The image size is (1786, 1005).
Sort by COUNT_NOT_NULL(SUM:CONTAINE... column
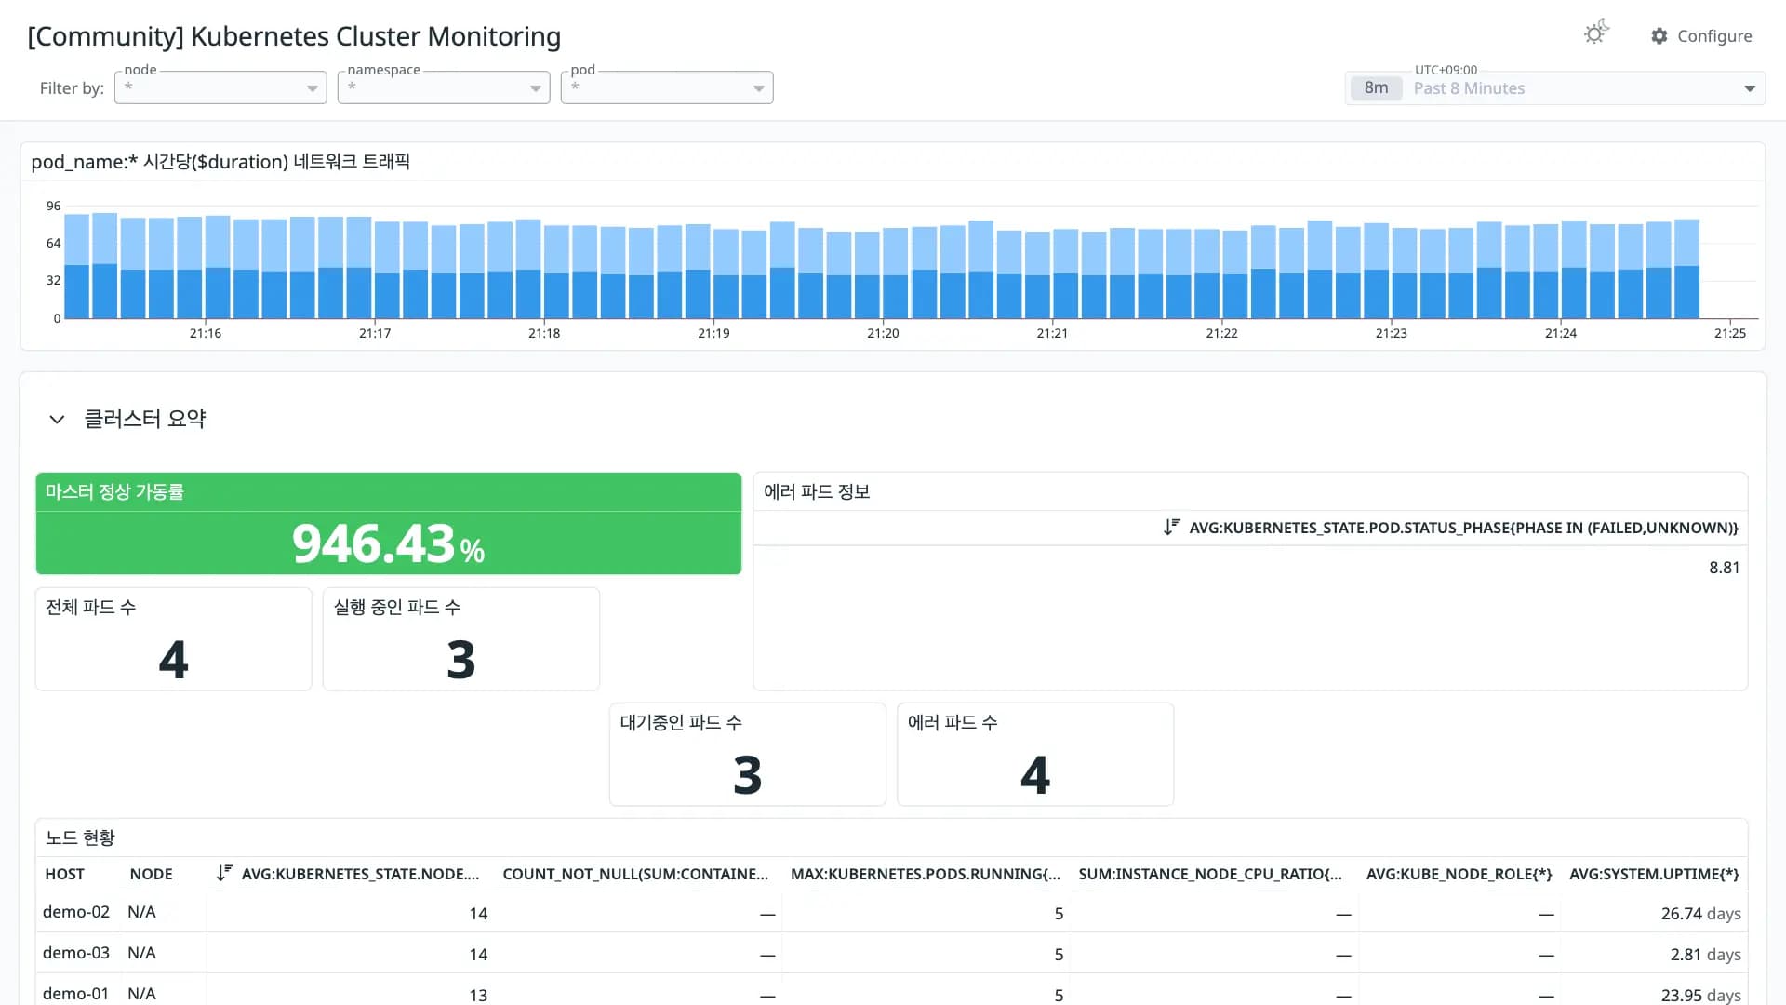coord(635,874)
